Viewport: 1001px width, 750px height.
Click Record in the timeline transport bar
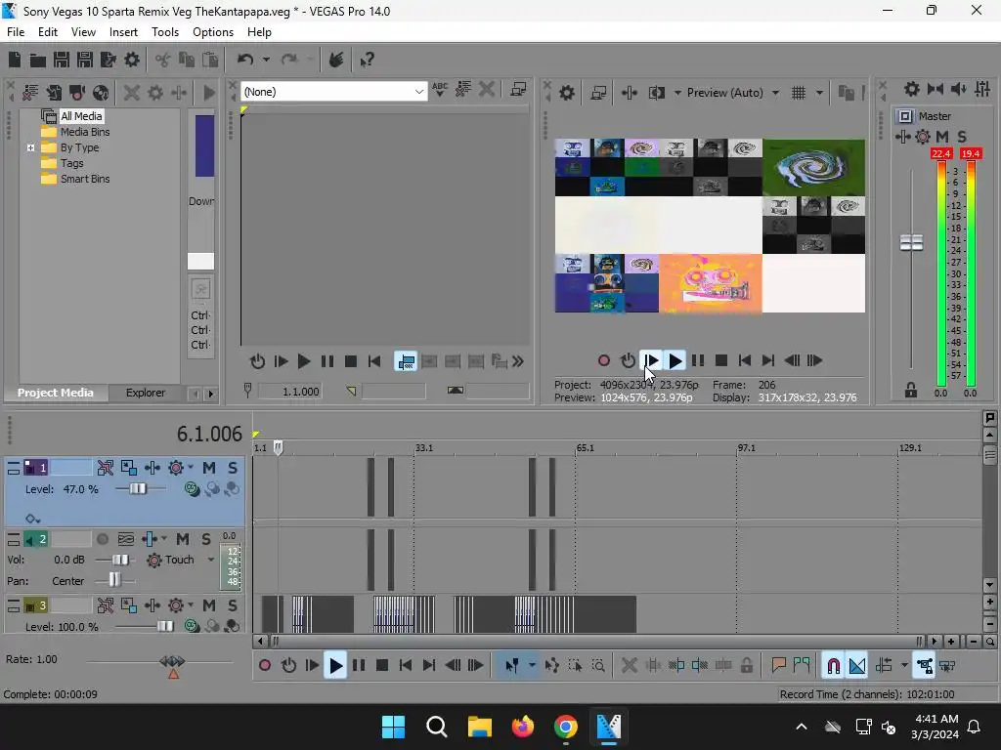point(265,666)
